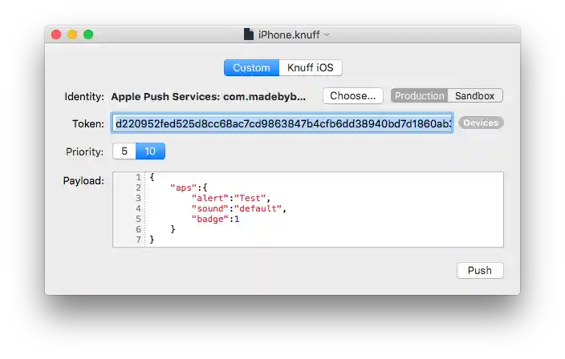Open the Devices pill button

[481, 123]
